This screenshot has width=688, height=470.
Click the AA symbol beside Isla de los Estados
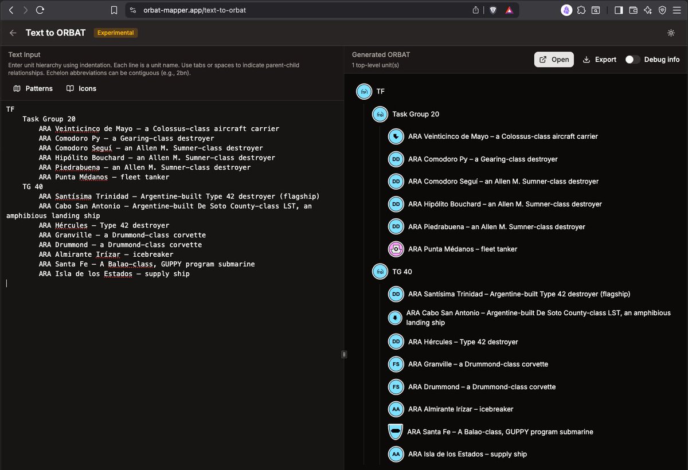[x=396, y=455]
